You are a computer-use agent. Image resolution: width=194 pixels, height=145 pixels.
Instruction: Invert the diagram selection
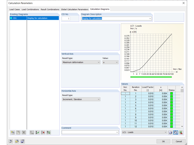point(48,133)
